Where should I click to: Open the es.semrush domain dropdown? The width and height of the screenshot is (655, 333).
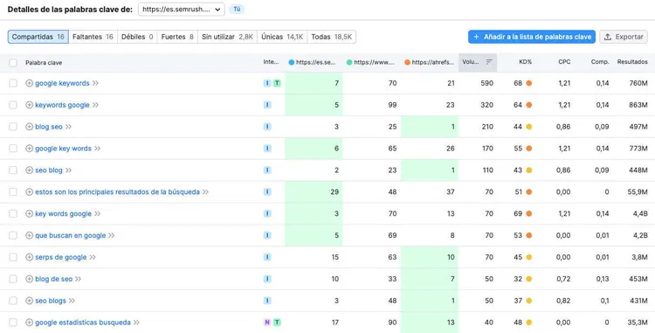(x=182, y=10)
